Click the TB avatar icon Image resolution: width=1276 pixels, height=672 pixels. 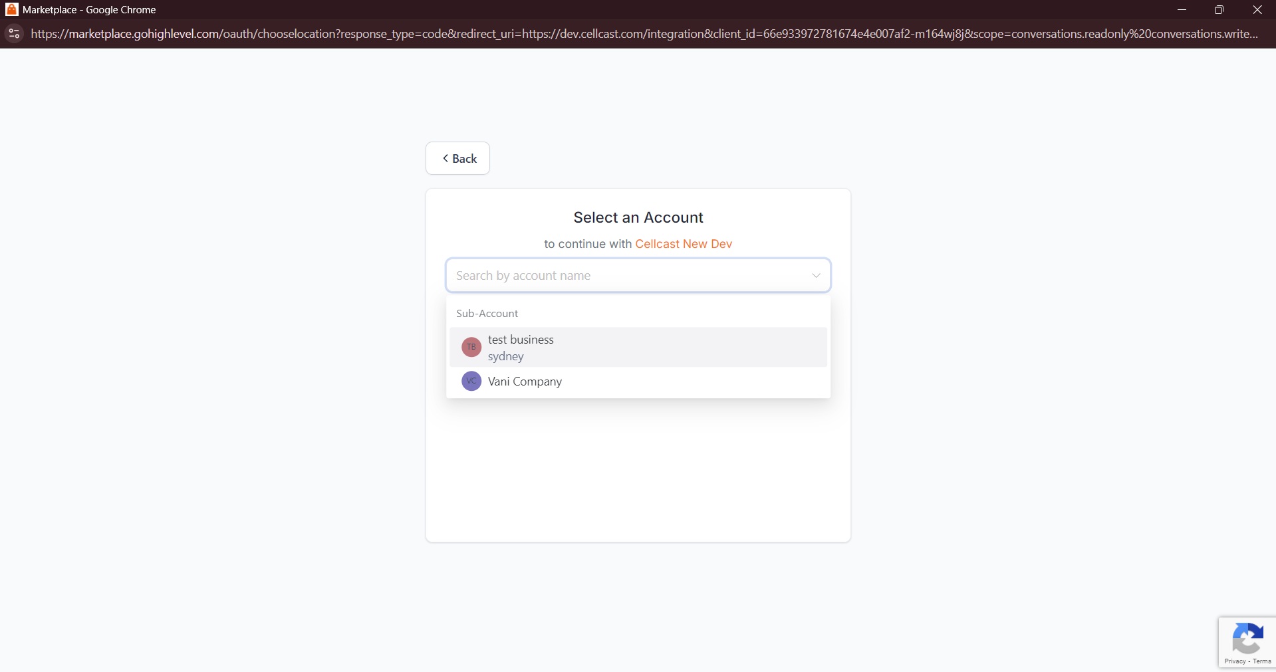click(x=471, y=347)
